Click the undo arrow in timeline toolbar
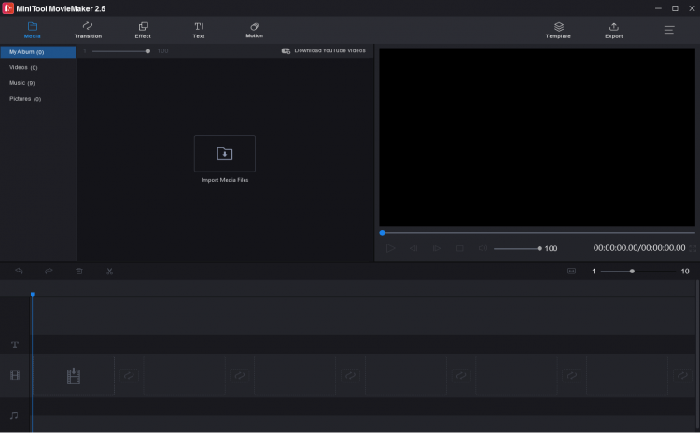The image size is (700, 433). click(19, 272)
